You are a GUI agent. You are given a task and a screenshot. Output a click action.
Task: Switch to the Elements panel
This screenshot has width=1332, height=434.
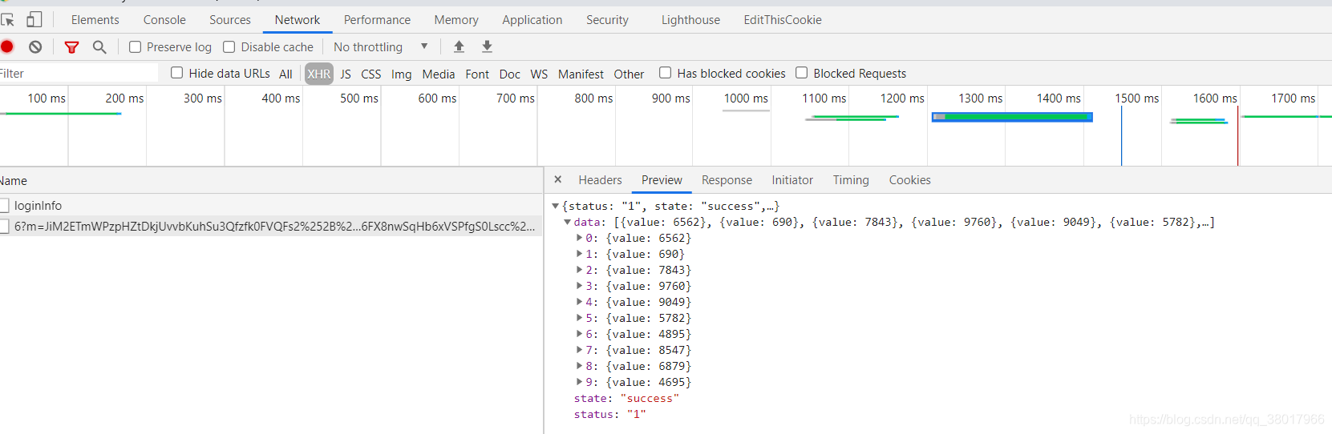point(95,20)
